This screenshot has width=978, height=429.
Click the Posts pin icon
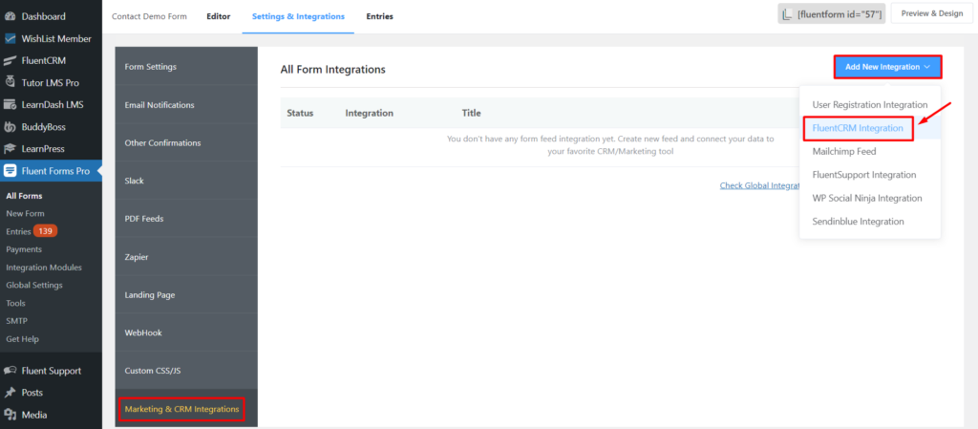(x=10, y=393)
